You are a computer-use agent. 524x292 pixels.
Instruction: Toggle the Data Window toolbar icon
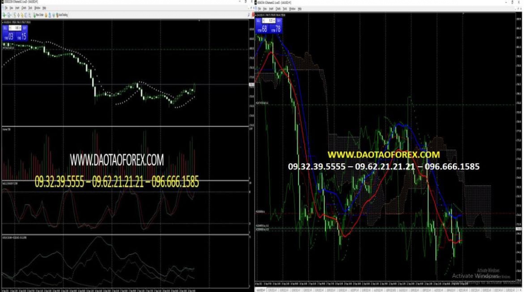coord(18,15)
